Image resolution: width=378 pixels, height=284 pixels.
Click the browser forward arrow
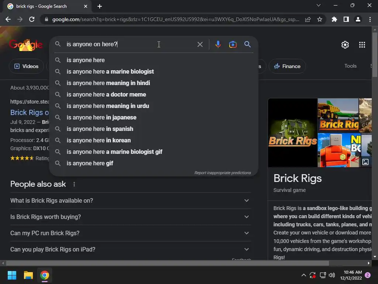tap(20, 19)
